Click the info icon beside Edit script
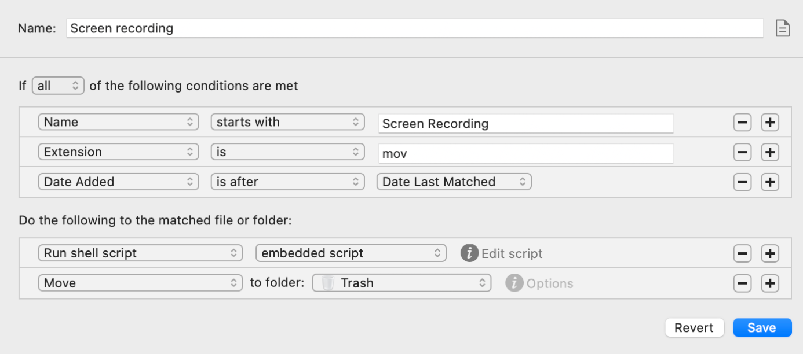The image size is (803, 354). tap(469, 253)
